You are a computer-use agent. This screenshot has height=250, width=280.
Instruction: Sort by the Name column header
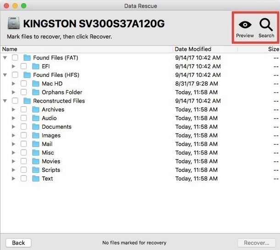[87, 49]
